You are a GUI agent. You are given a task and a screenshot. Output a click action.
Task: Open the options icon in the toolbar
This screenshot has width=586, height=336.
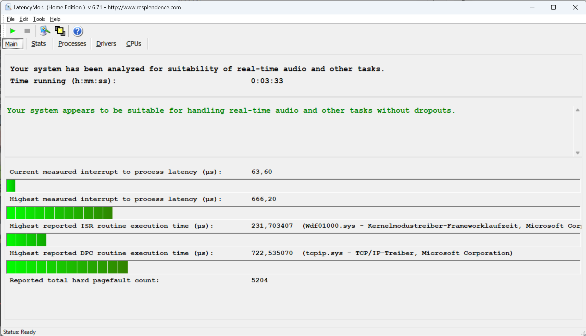[45, 31]
